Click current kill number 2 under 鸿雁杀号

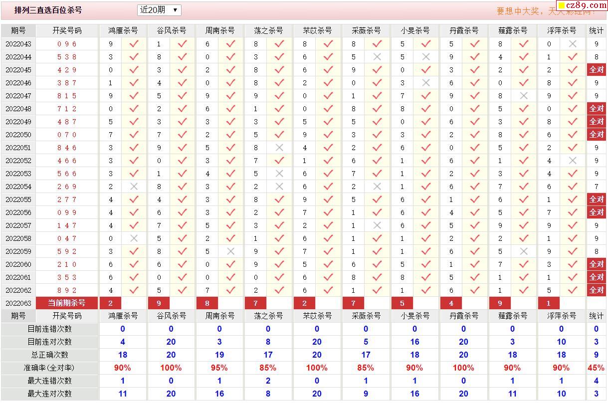click(x=111, y=303)
